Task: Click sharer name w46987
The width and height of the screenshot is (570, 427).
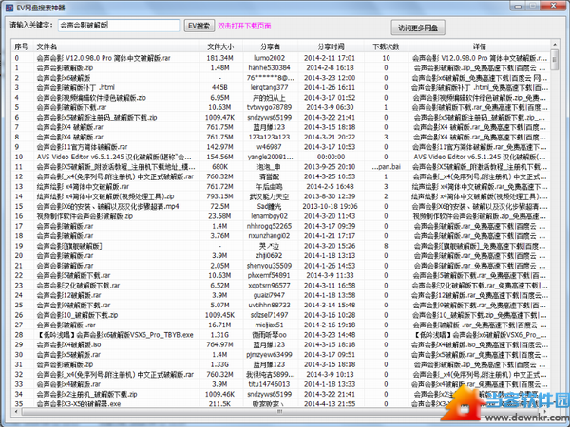Action: pos(270,147)
